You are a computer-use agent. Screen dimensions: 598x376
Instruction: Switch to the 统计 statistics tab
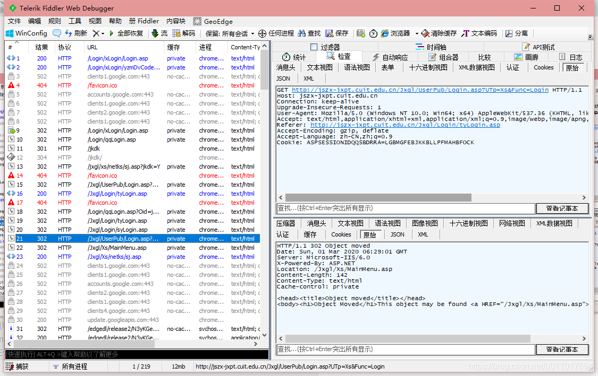[x=293, y=57]
